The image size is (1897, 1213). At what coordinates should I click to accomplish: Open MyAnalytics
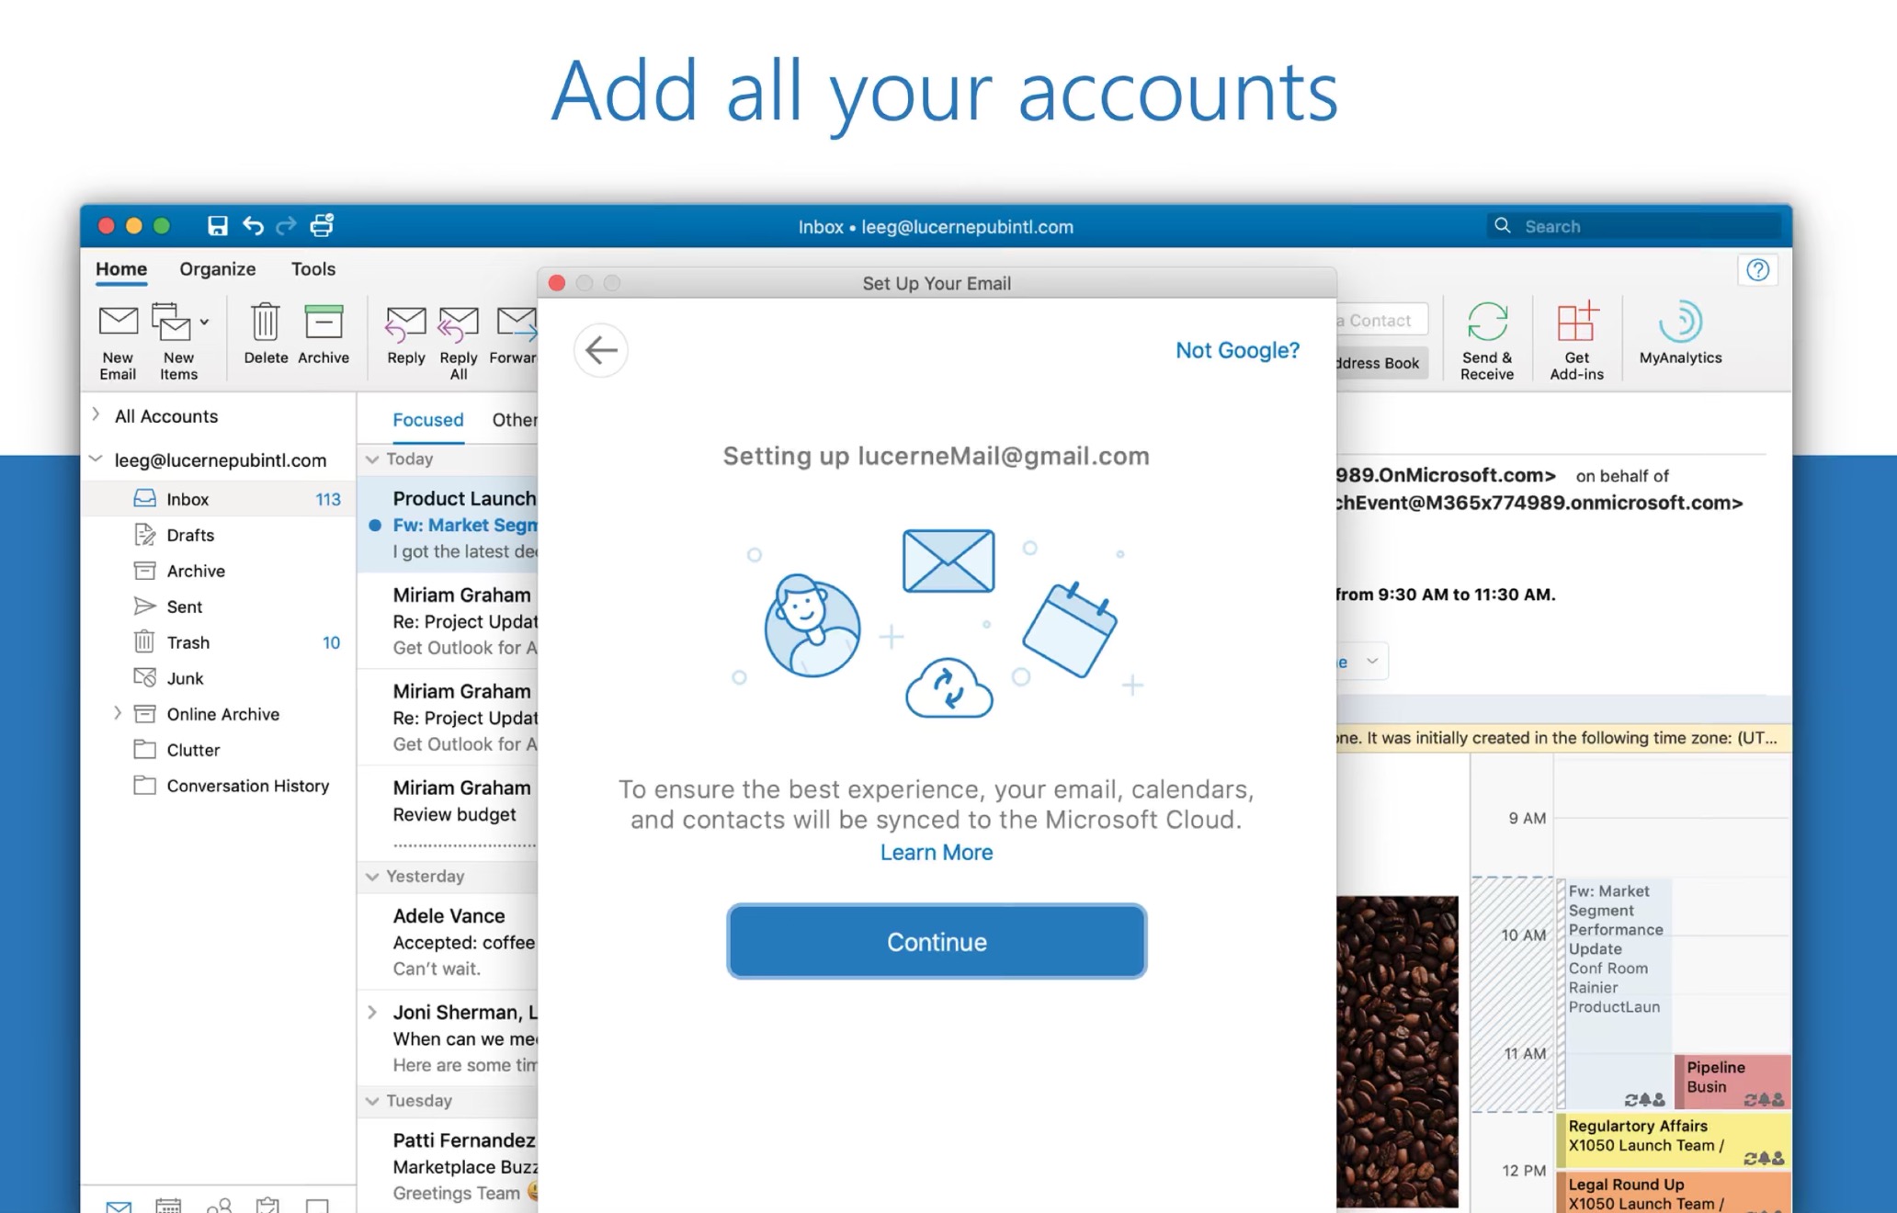point(1680,323)
